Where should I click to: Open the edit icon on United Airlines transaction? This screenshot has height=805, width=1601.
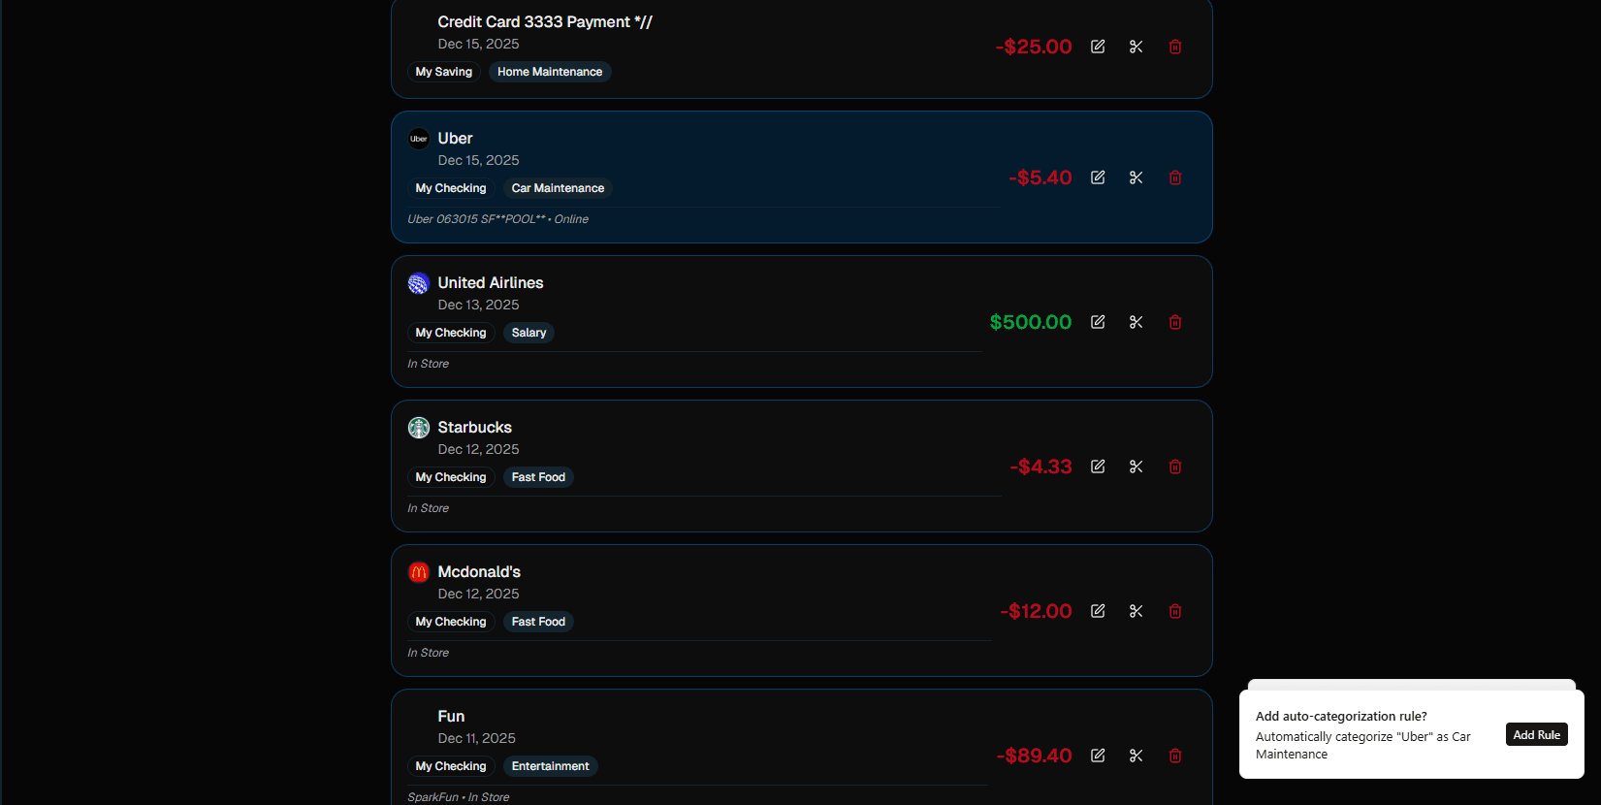[x=1097, y=322]
